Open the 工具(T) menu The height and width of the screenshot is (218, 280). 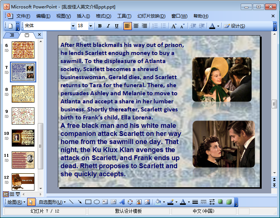(x=124, y=16)
